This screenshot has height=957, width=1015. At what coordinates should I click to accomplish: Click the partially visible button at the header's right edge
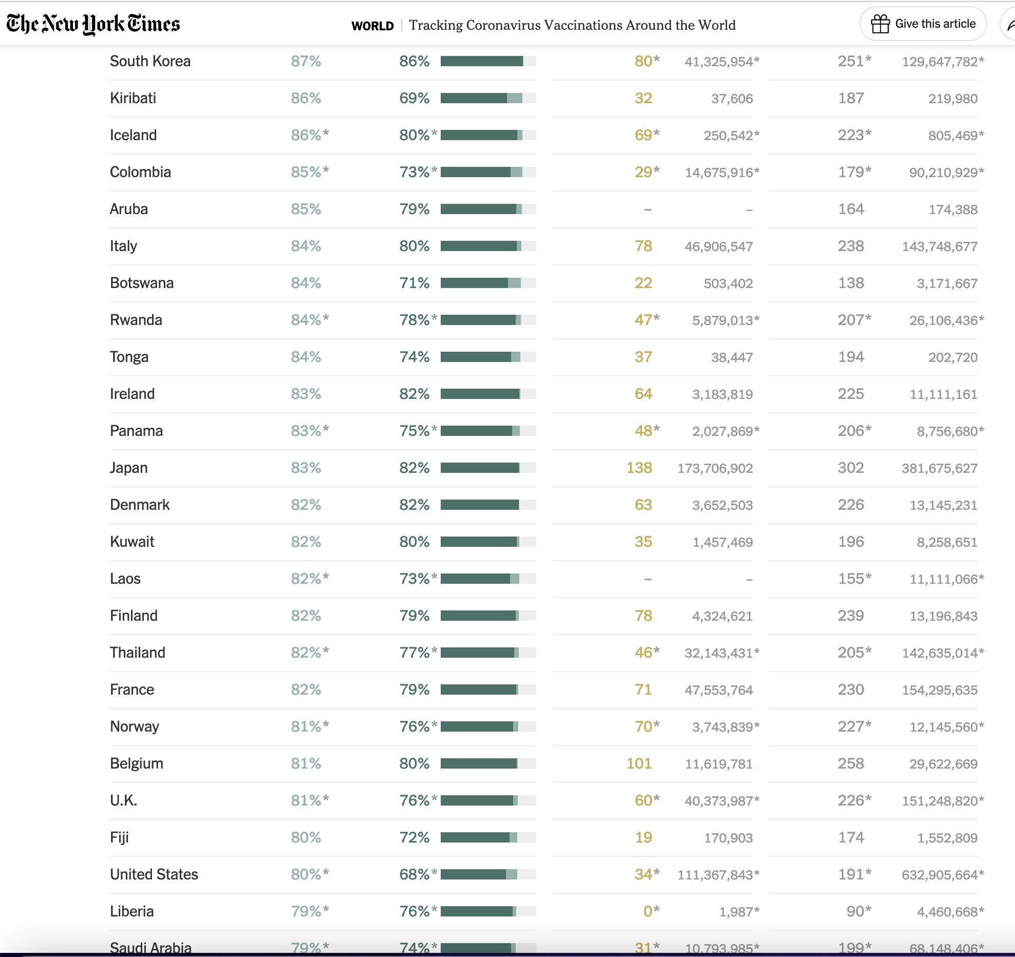click(1009, 24)
